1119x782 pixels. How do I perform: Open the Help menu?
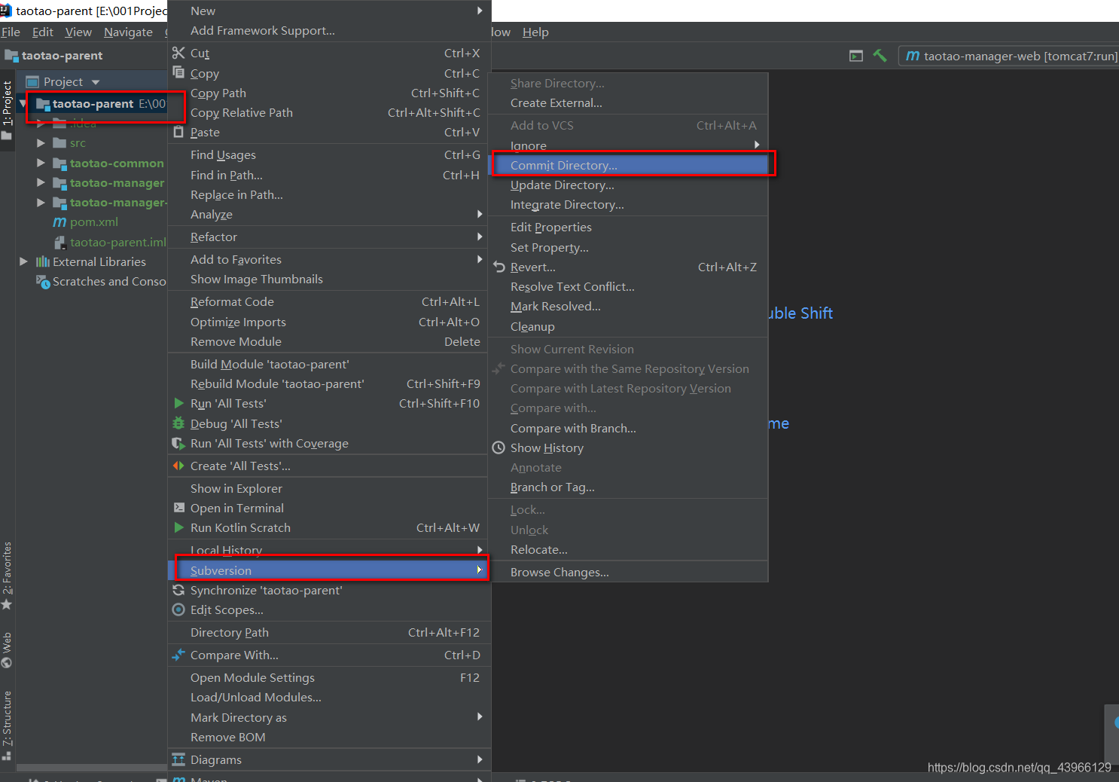pos(535,32)
